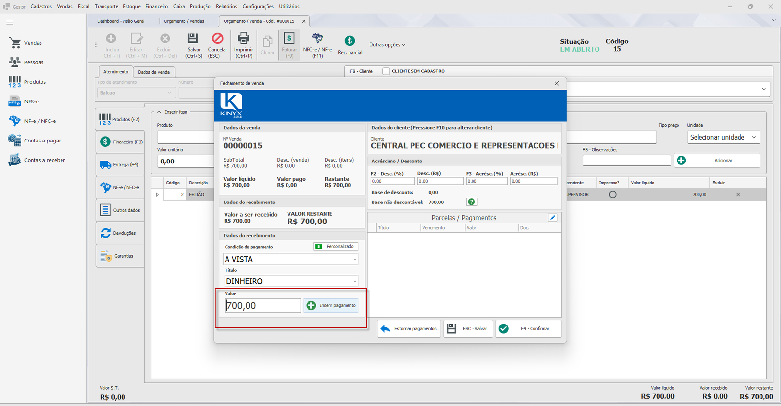Click the Personalizado payment condition toggle
This screenshot has height=406, width=781.
(336, 247)
